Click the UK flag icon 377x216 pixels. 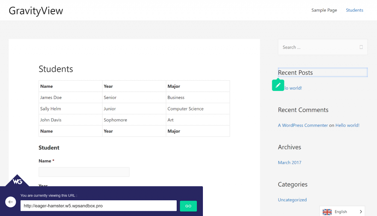tap(327, 212)
